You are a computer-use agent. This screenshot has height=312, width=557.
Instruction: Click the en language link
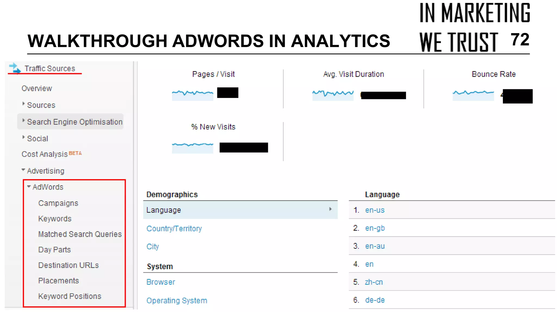point(369,264)
